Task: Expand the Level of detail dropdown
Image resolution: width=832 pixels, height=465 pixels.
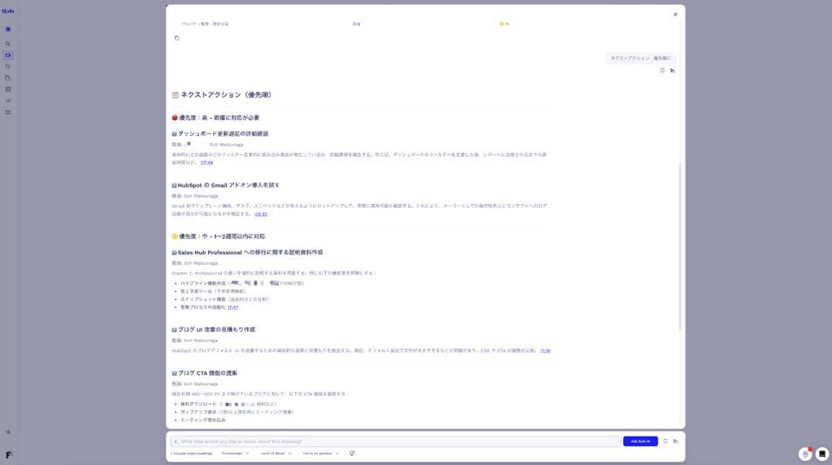Action: pos(275,453)
